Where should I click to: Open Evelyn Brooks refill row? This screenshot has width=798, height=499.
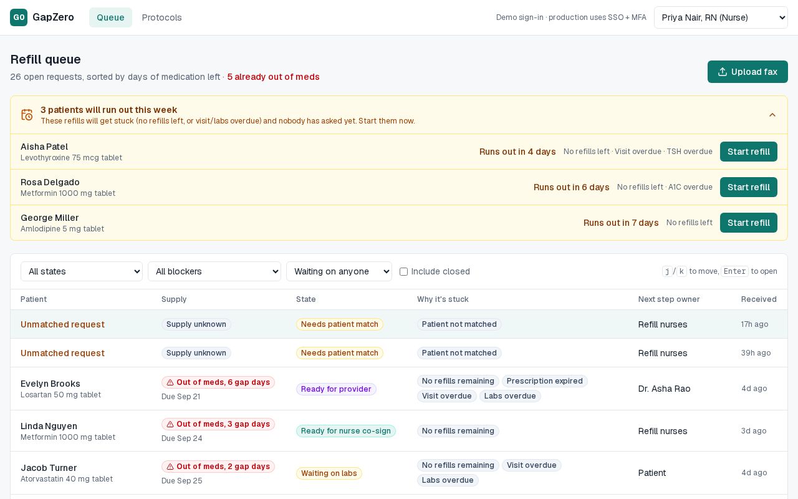pos(399,389)
